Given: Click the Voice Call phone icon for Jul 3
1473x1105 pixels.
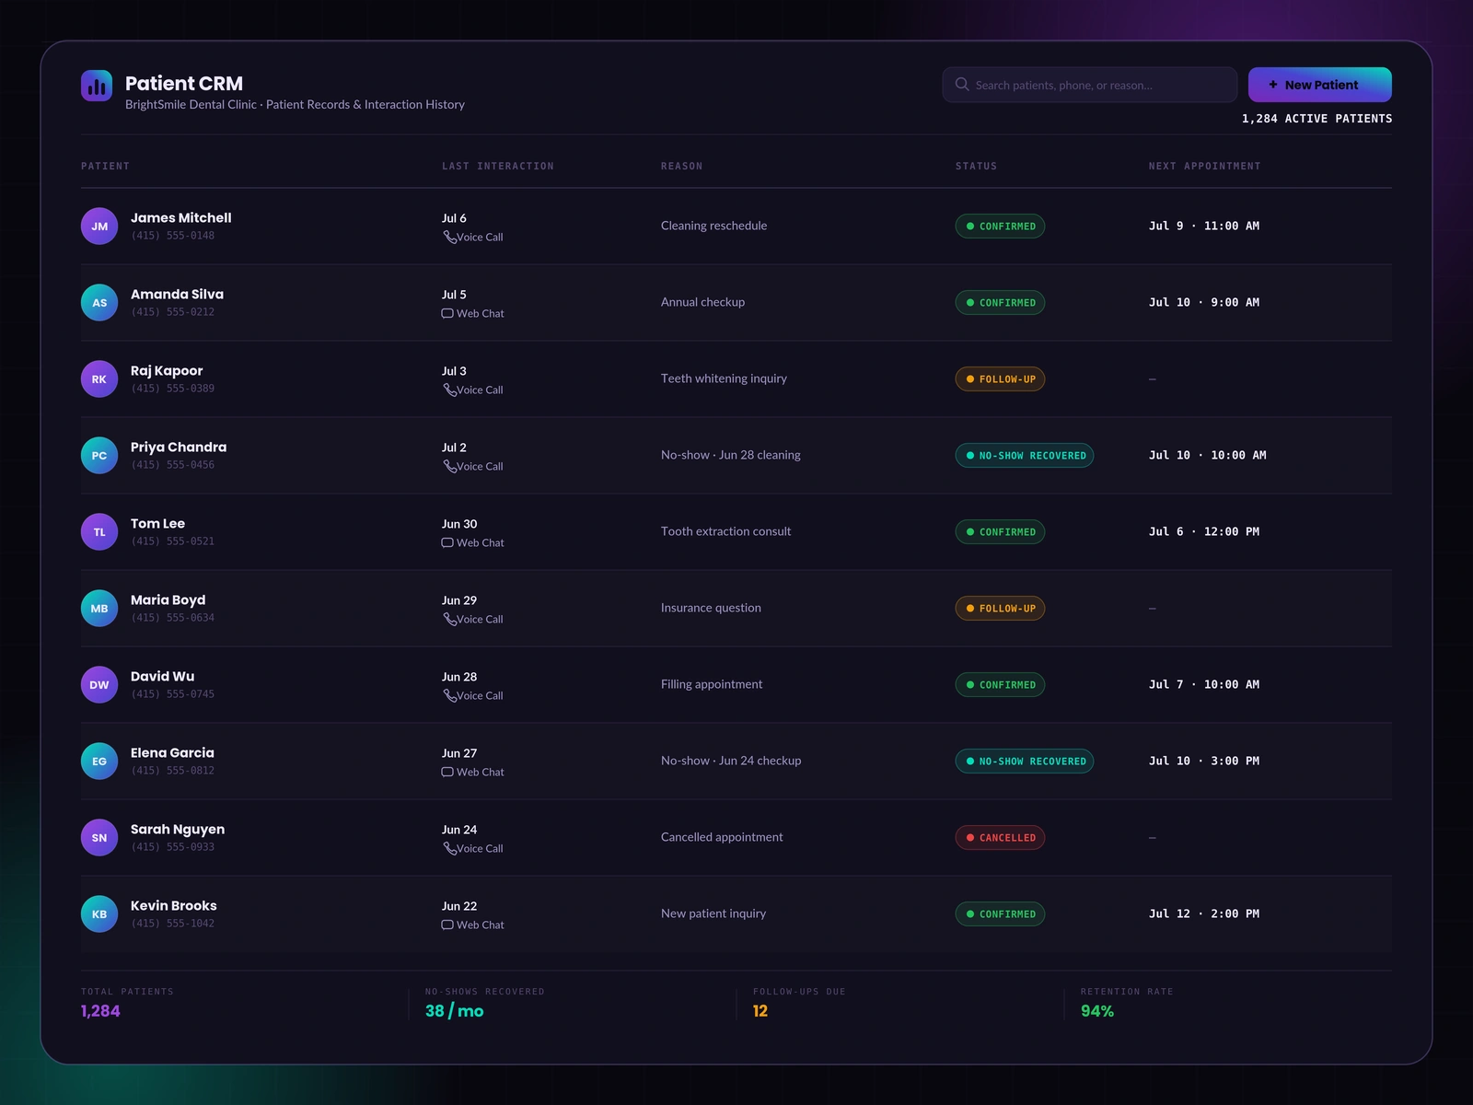Looking at the screenshot, I should pyautogui.click(x=449, y=390).
